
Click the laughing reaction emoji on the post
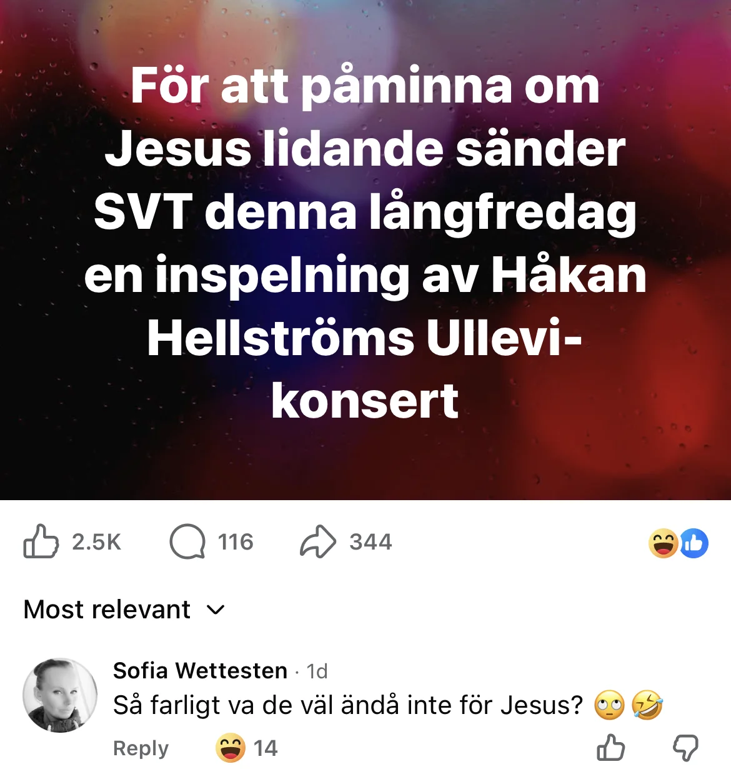[663, 543]
